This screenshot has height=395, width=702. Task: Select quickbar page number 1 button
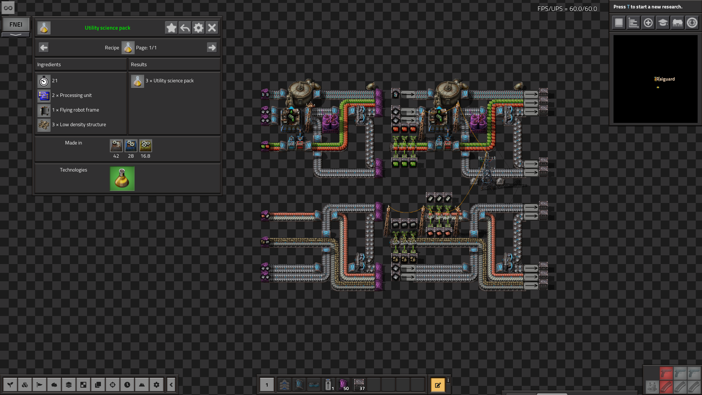coord(267,385)
